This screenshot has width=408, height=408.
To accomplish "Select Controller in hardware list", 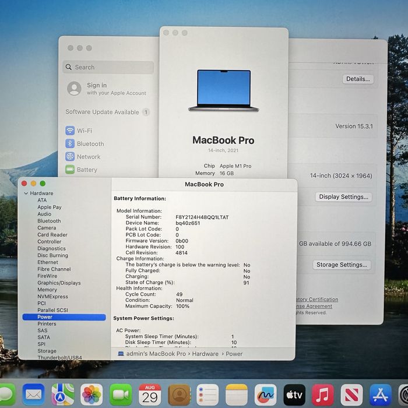I will coord(50,241).
